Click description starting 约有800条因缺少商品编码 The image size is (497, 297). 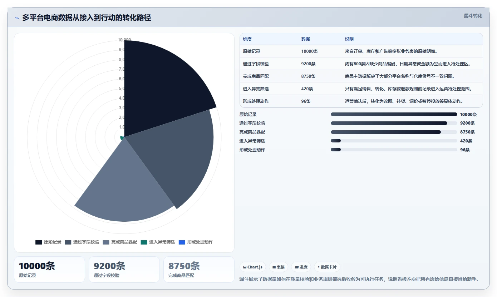coord(409,64)
